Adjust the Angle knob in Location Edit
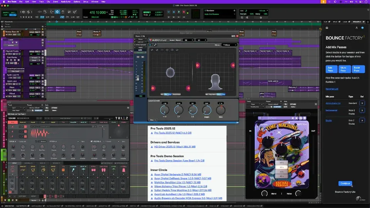 pyautogui.click(x=207, y=110)
